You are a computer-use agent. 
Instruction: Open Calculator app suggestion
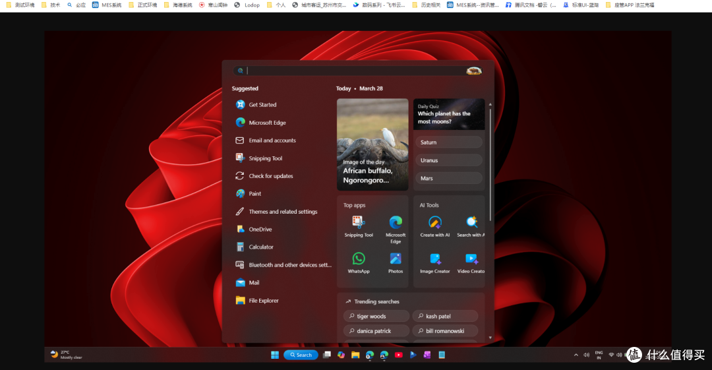254,247
